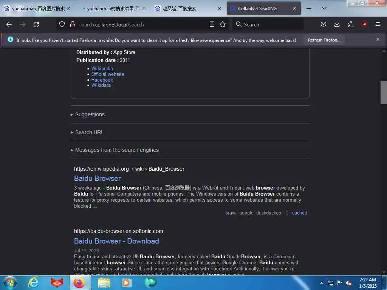Open the Baidu Browser Wikipedia result
The width and height of the screenshot is (387, 290).
point(97,178)
